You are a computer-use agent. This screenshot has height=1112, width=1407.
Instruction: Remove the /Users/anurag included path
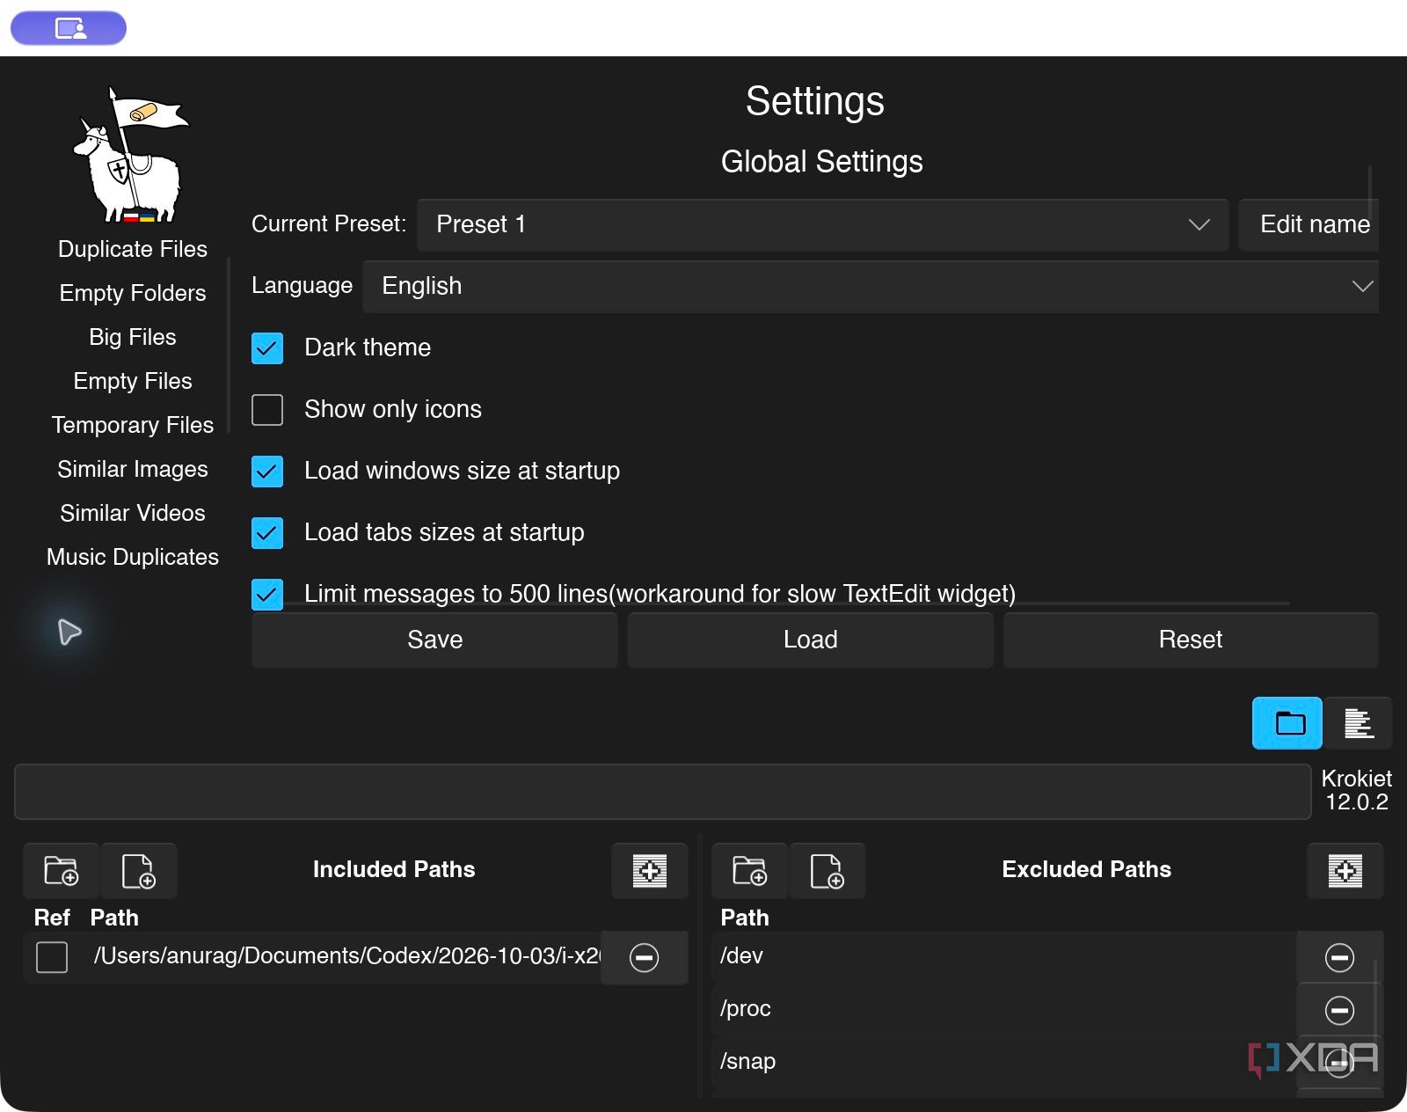[x=644, y=957]
